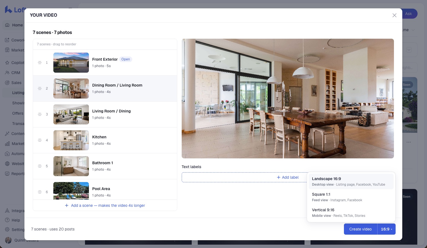The image size is (427, 248).
Task: Click the Bathroom 1 scene drag handle
Action: coord(40,166)
